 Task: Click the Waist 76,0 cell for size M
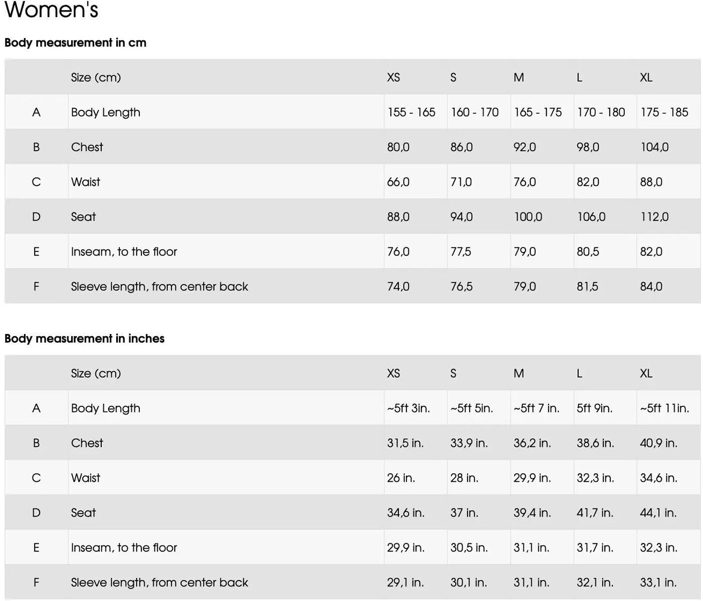(x=525, y=182)
